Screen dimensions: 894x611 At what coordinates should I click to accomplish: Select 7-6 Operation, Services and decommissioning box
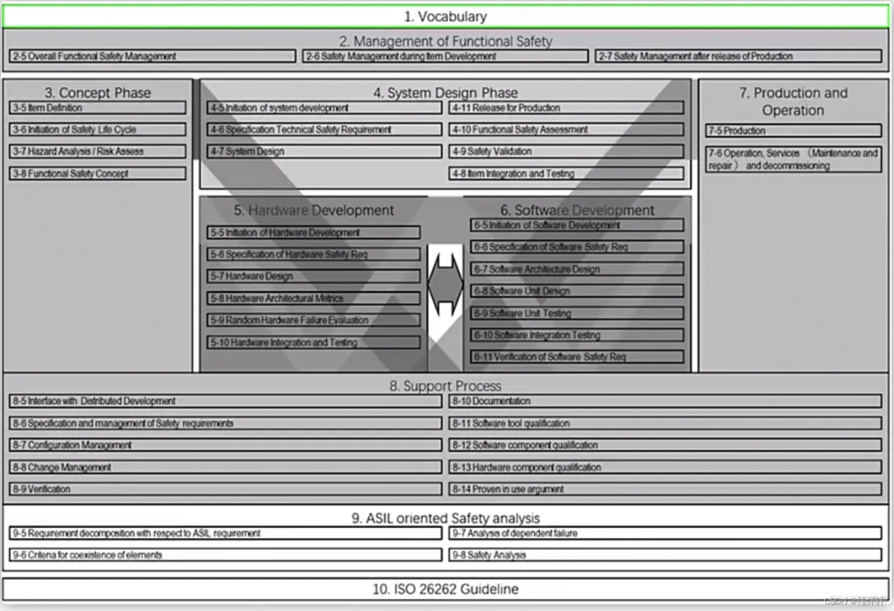point(793,159)
